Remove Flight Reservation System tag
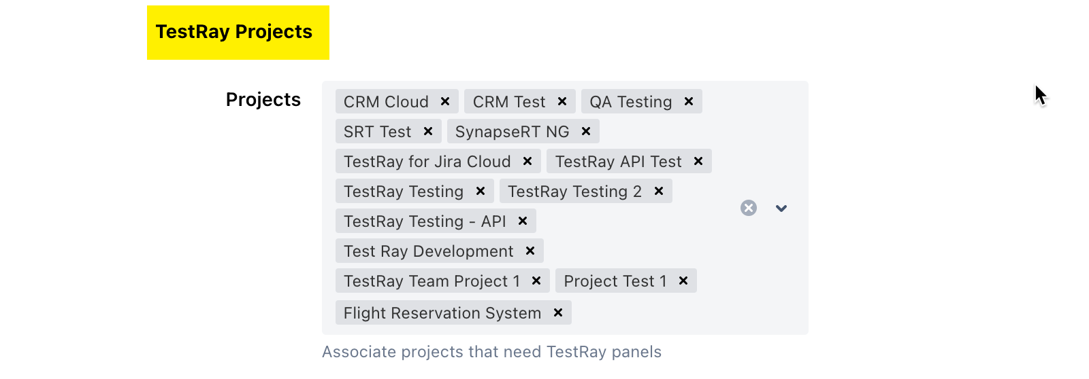 (558, 312)
